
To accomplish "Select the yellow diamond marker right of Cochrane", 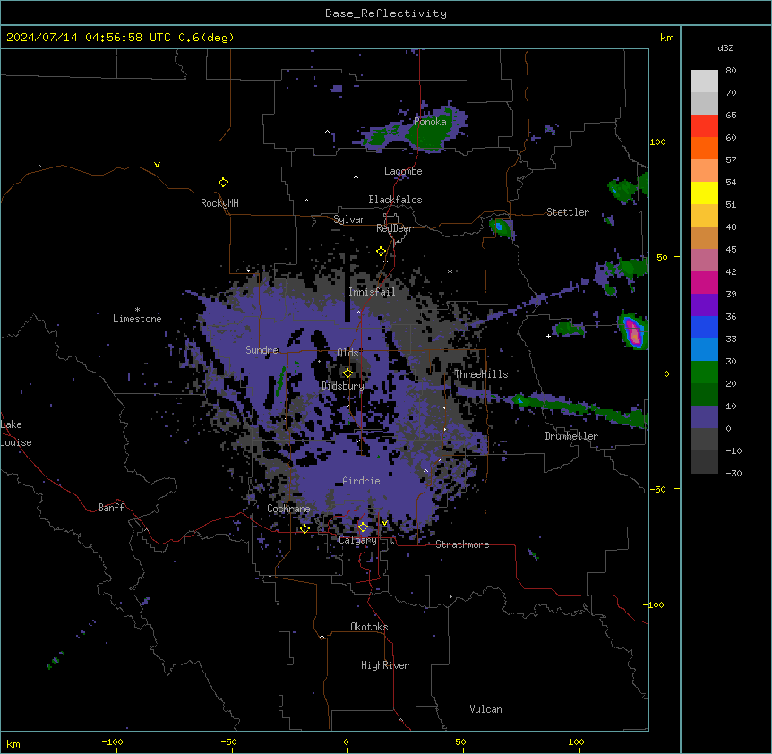I will coord(305,529).
